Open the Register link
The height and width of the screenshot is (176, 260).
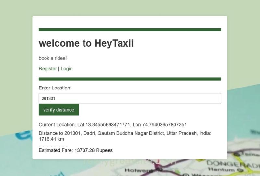click(47, 69)
